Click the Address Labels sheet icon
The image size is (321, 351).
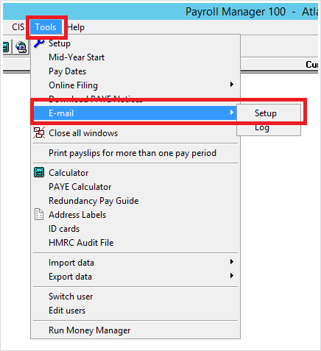(x=39, y=214)
